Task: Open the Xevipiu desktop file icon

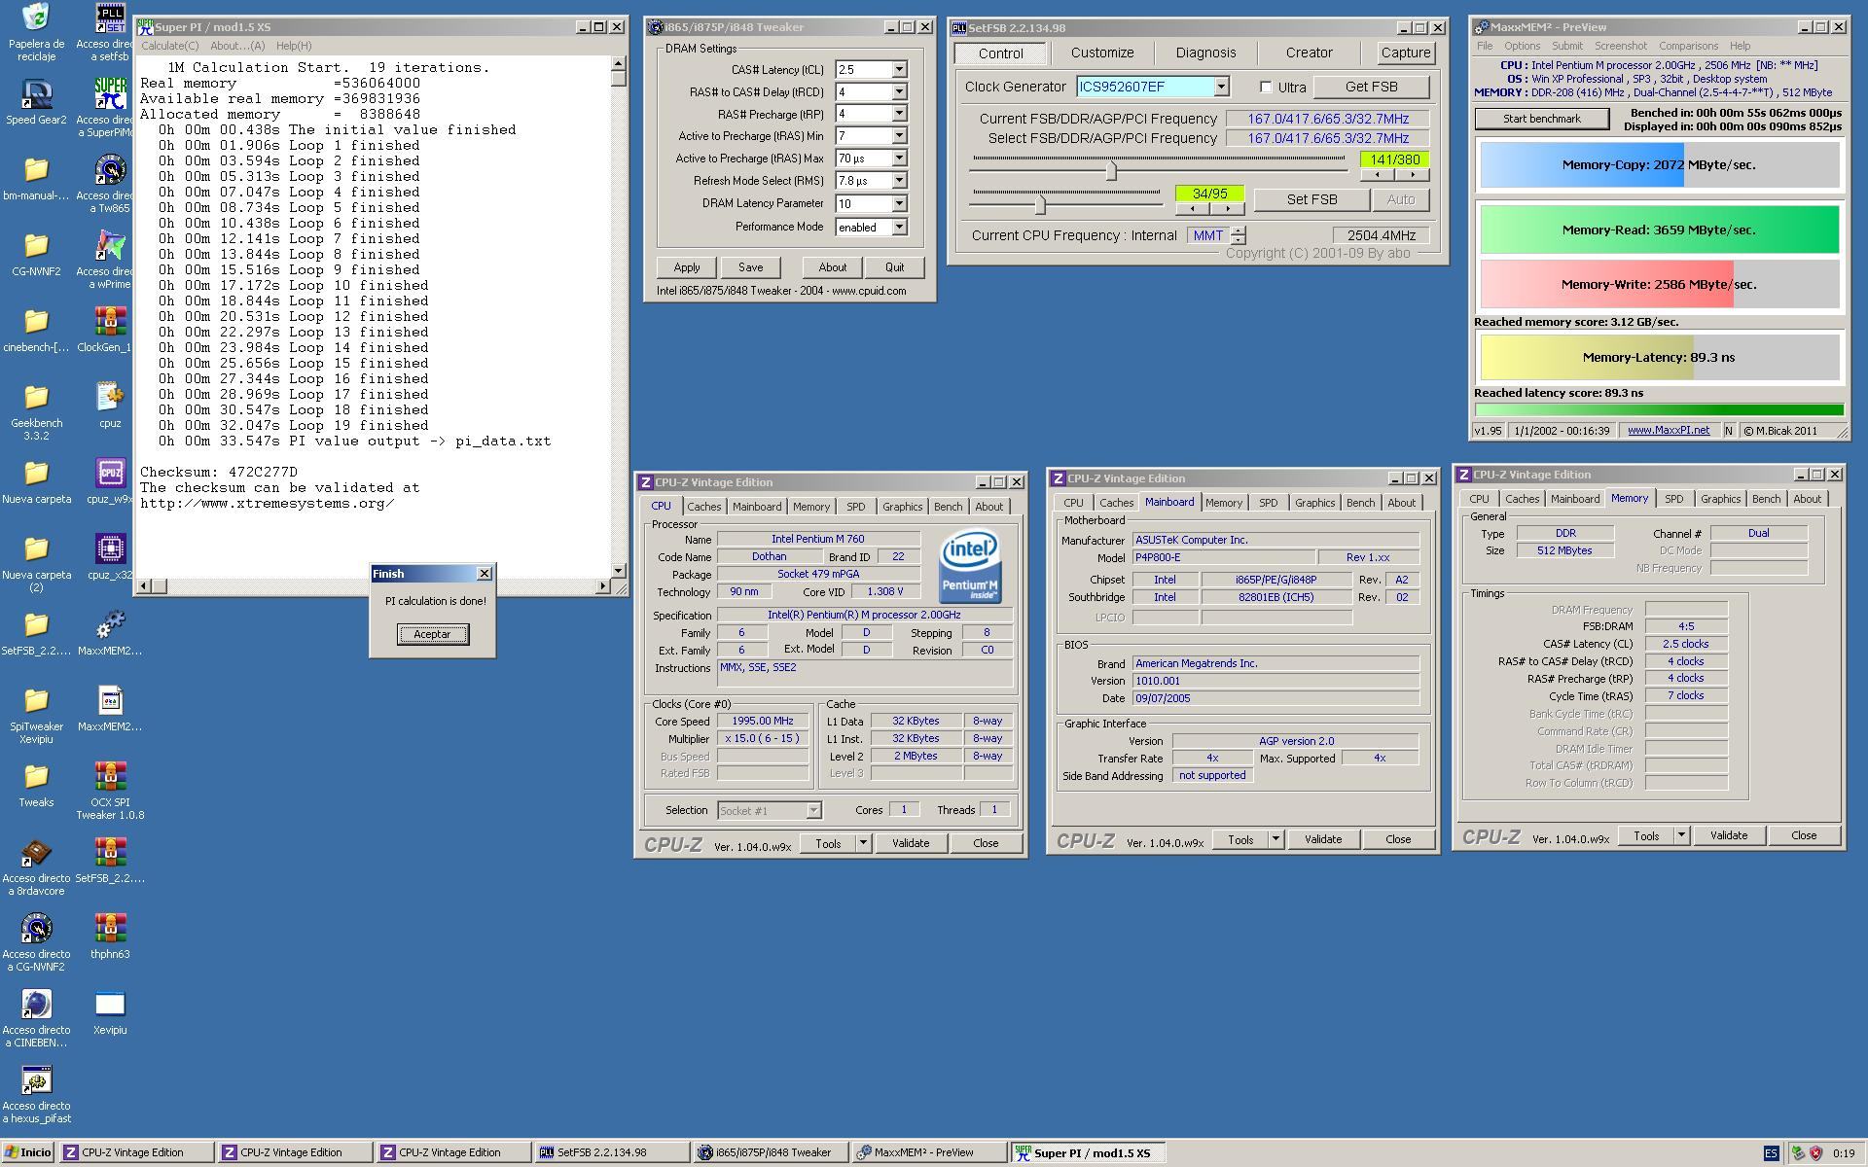Action: 110,1005
